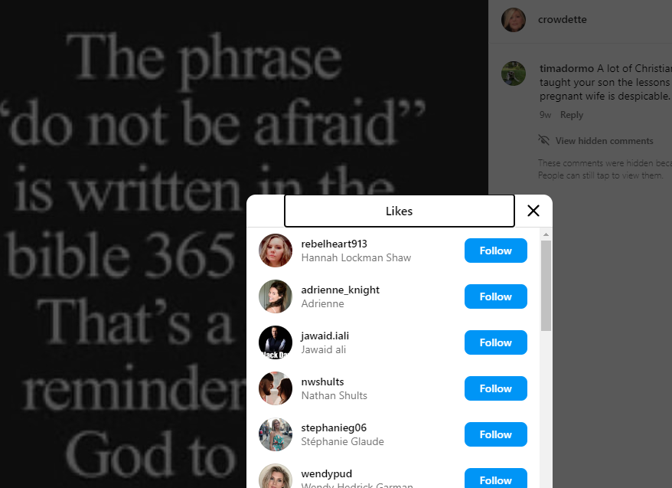Click jawaid.iali's avatar
The image size is (672, 488).
276,342
